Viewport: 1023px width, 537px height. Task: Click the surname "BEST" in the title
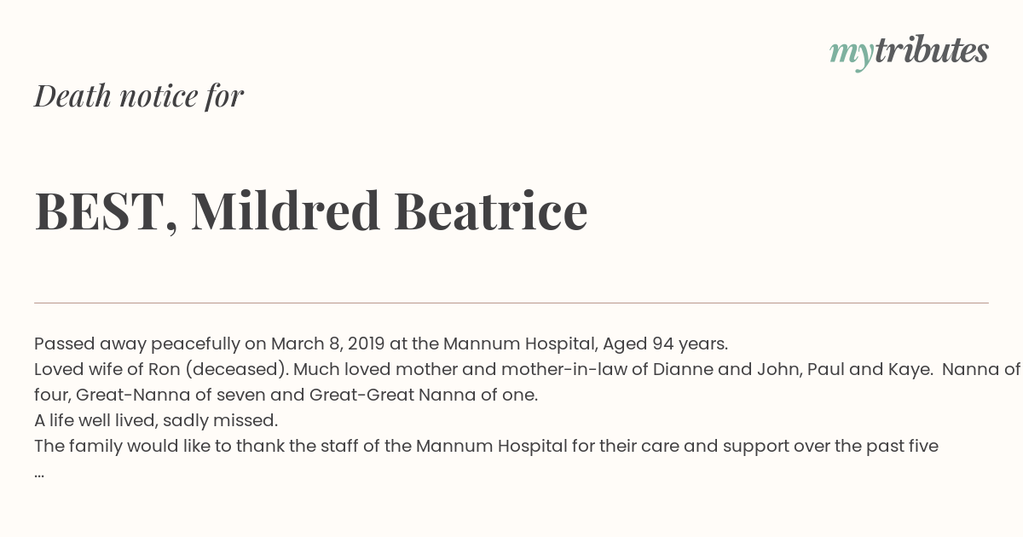101,211
